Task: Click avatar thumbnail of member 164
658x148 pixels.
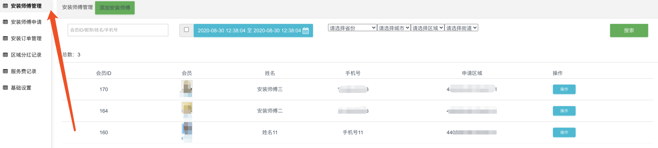Action: (187, 108)
